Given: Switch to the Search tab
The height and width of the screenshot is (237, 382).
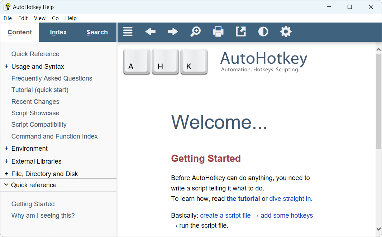Looking at the screenshot, I should click(97, 32).
